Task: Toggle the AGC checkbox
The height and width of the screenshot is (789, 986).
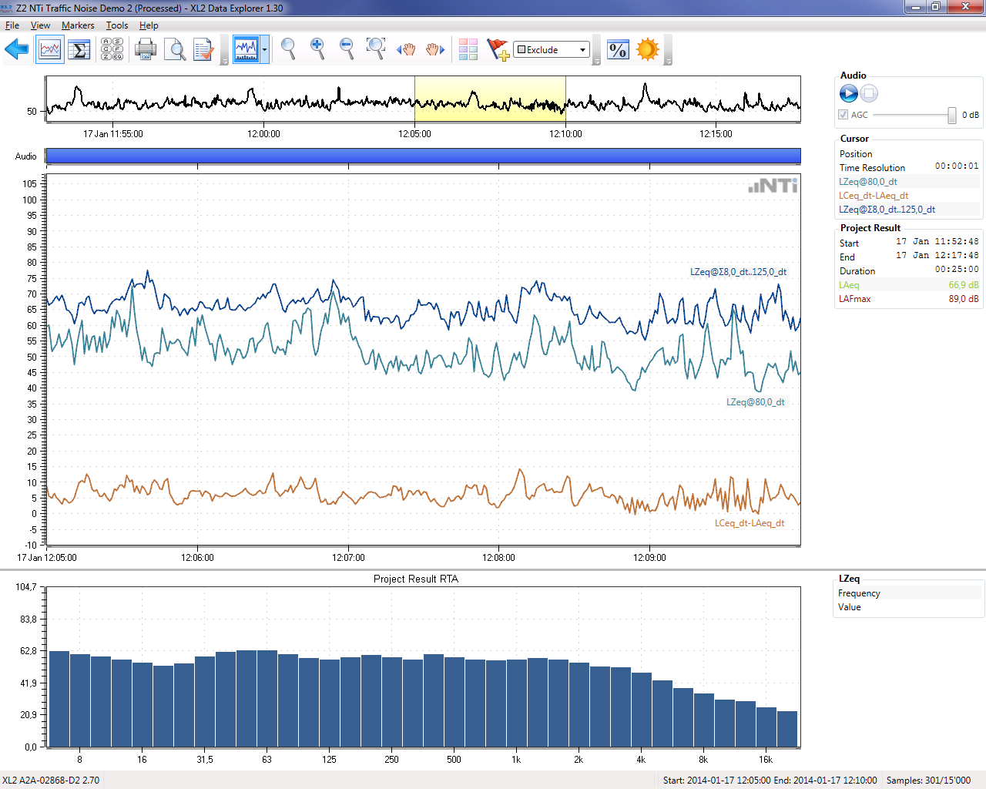Action: coord(843,115)
